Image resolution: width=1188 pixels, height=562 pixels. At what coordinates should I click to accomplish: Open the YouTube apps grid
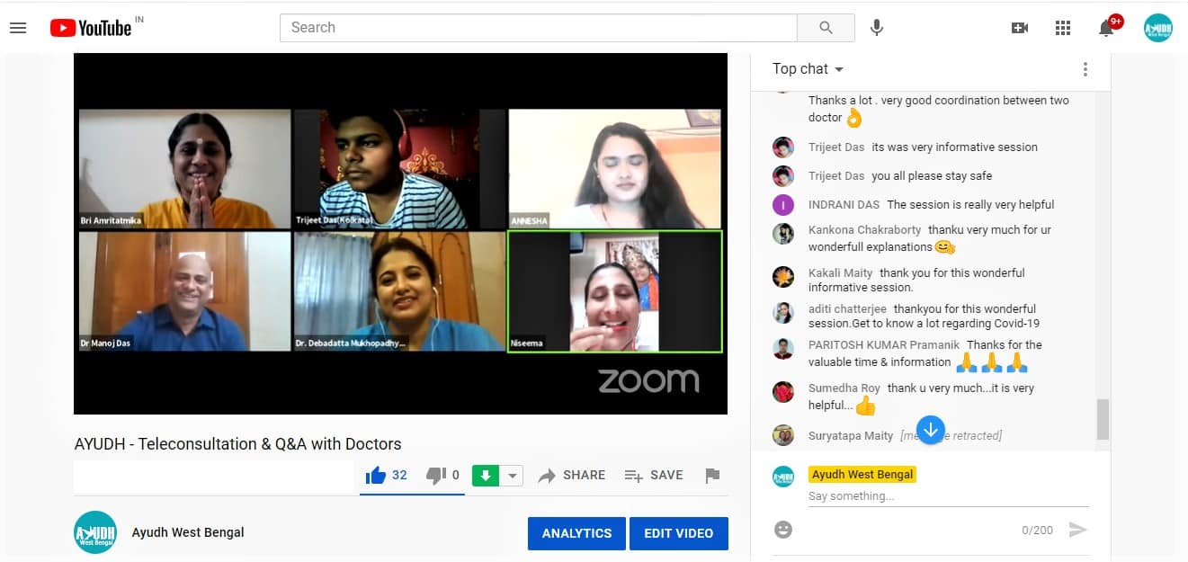click(1063, 28)
